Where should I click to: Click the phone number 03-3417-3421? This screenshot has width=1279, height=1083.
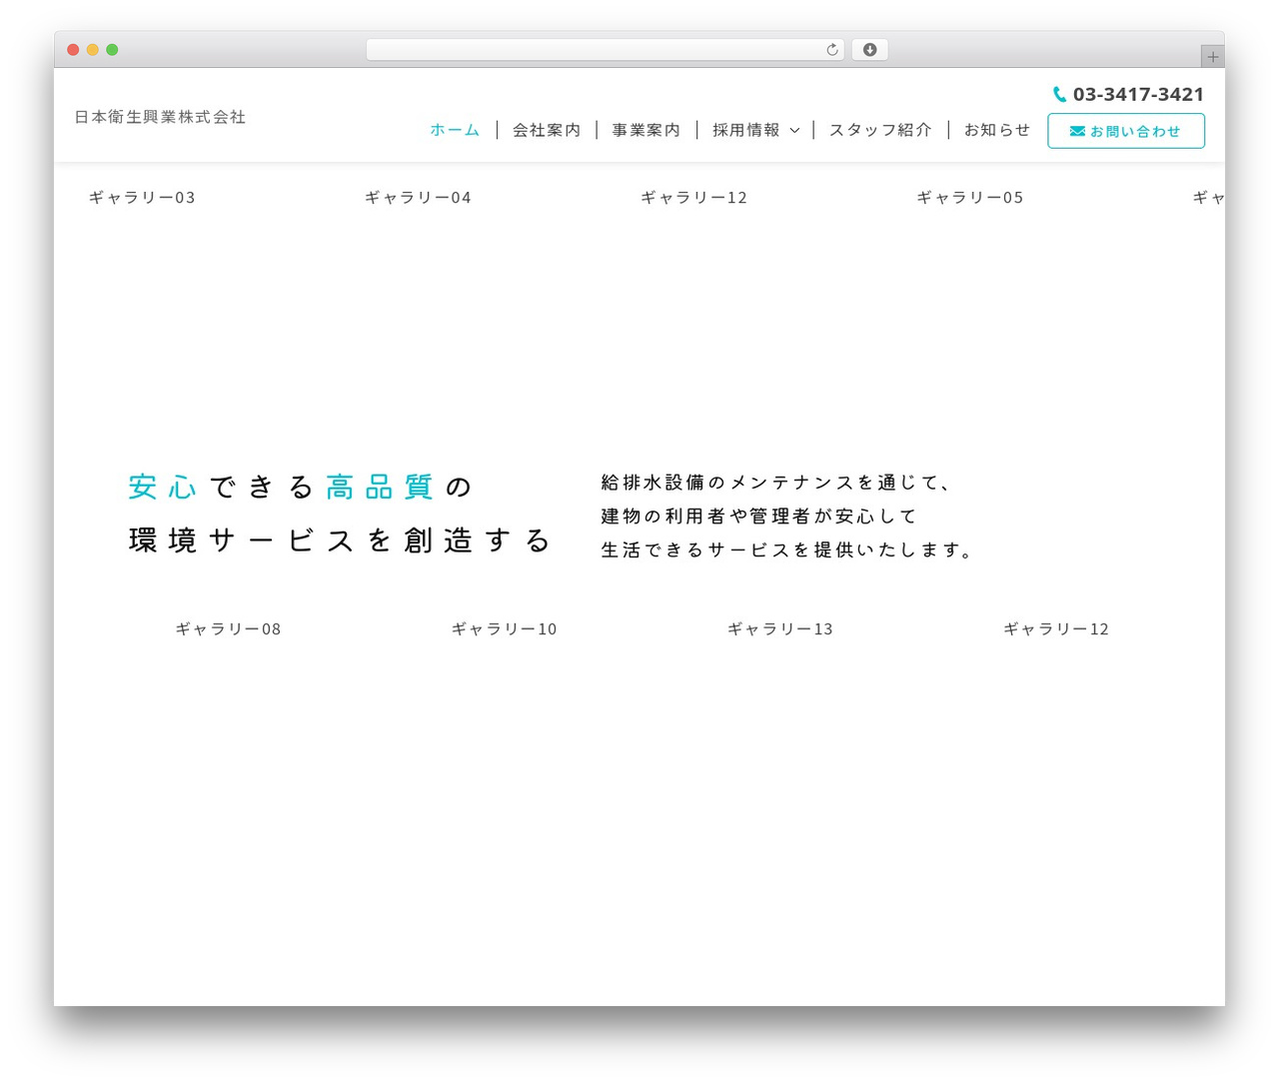click(x=1138, y=95)
